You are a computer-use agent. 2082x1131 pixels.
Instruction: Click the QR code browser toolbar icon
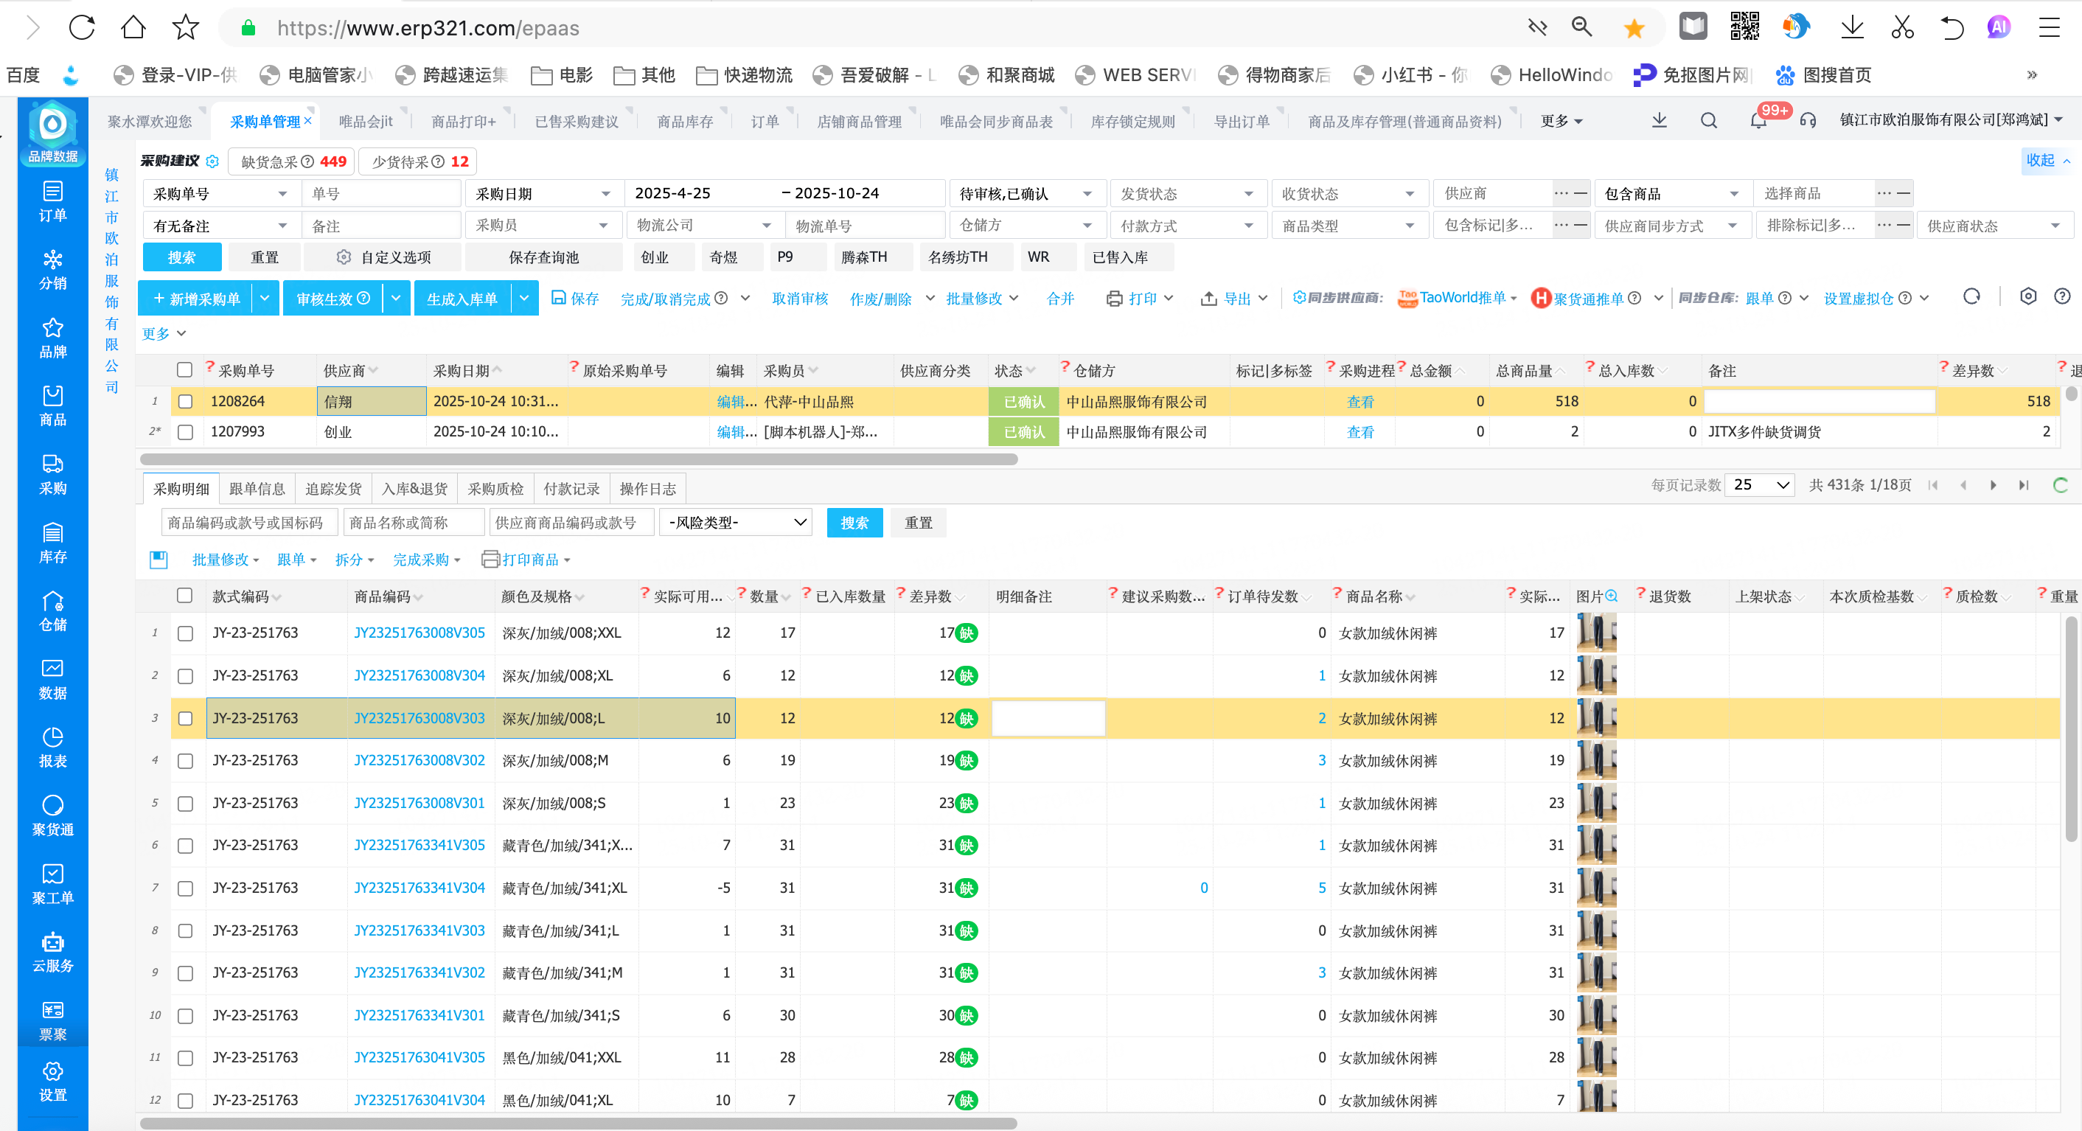[x=1744, y=27]
